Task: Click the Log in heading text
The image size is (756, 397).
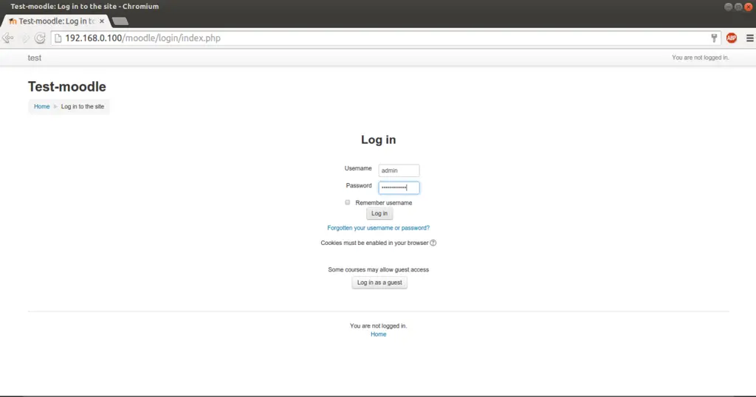Action: point(379,139)
